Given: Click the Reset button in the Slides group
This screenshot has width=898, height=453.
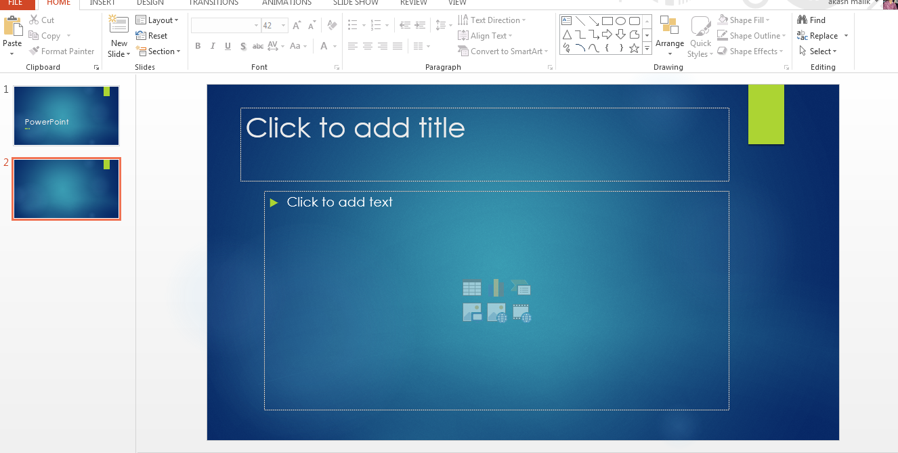Looking at the screenshot, I should [x=152, y=35].
